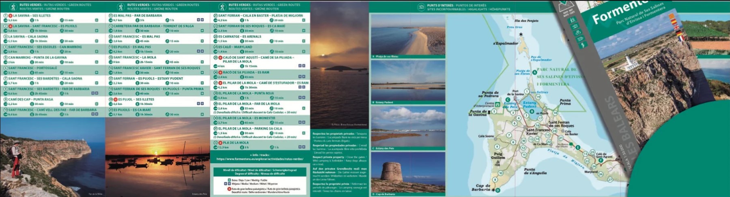Select the Sant Ferran – Cala en Baster route
This screenshot has height=197, width=730.
(x=260, y=17)
